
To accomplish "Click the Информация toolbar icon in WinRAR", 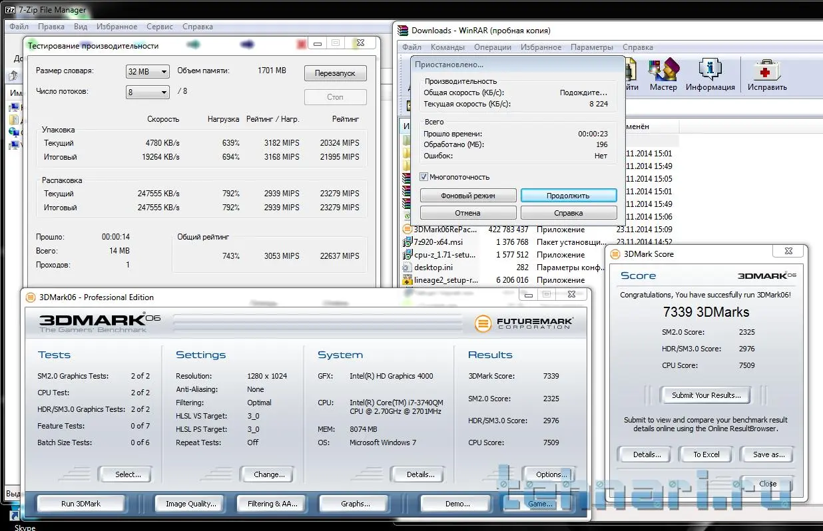I will tap(710, 73).
